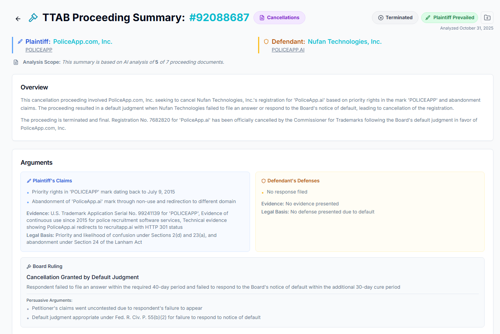
Task: Click the gavel icon beside TTAB Proceeding Summary
Action: coord(33,17)
